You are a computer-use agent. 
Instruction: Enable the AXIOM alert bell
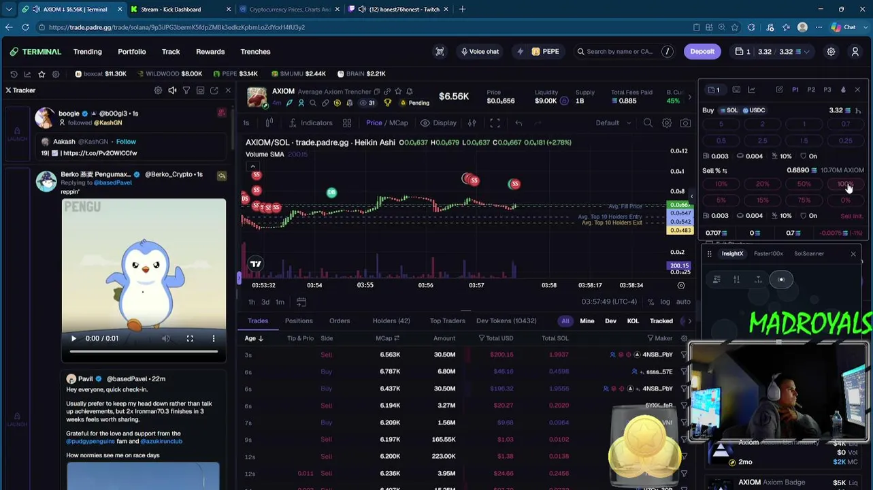410,91
